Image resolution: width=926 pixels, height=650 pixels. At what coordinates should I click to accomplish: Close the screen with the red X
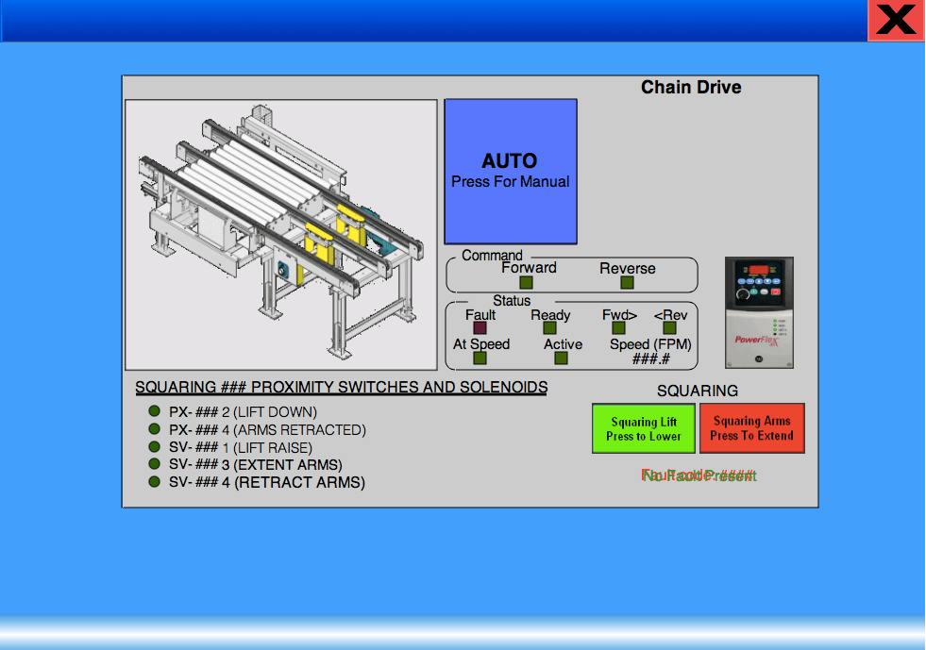[896, 20]
